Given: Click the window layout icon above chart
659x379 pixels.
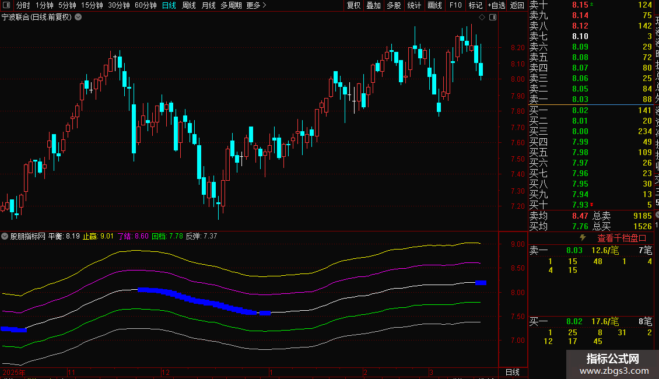Looking at the screenshot, I should [x=493, y=17].
